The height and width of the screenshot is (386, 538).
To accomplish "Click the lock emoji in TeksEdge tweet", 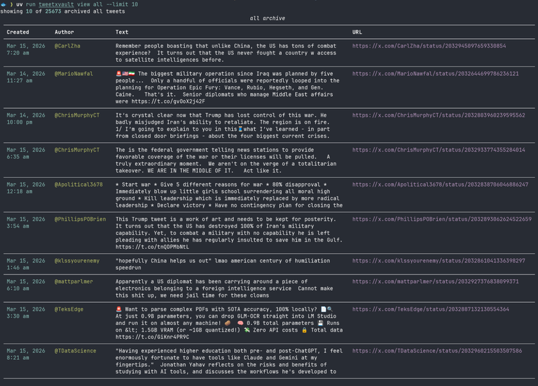I will 304,330.
